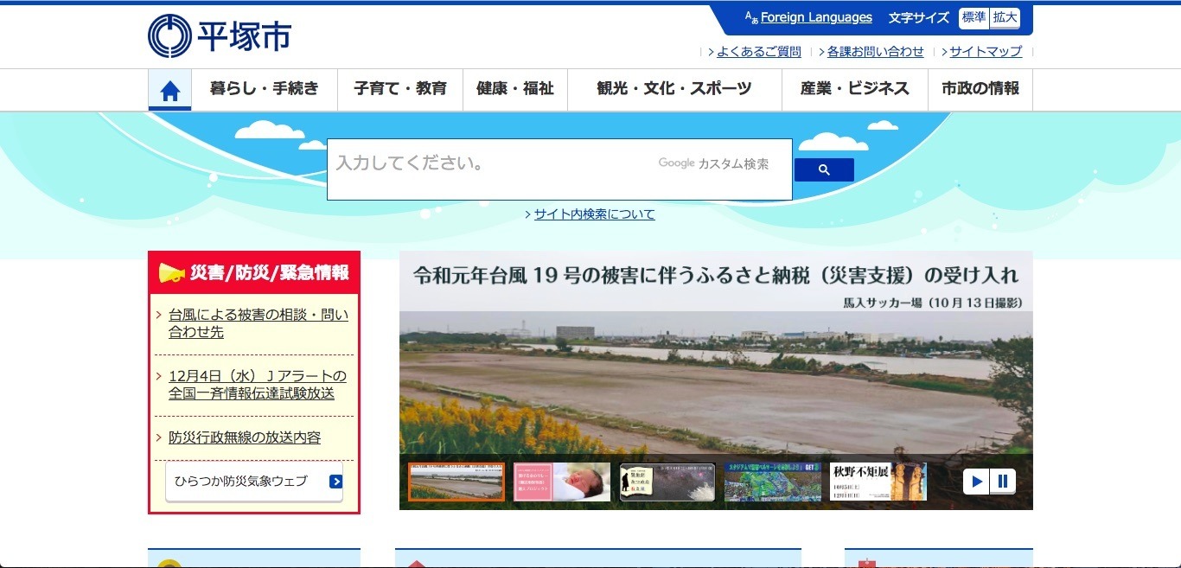This screenshot has height=568, width=1181.
Task: Select the baby photo slide thumbnail
Action: click(561, 482)
